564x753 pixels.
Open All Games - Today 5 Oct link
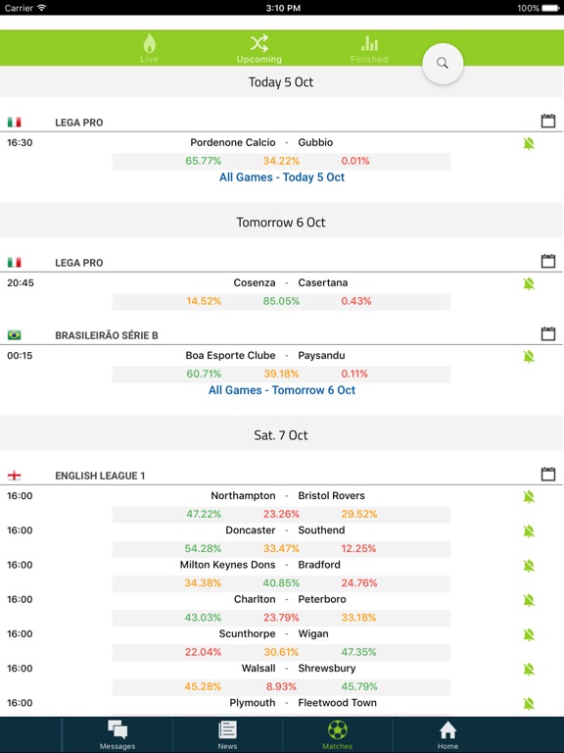pos(282,177)
